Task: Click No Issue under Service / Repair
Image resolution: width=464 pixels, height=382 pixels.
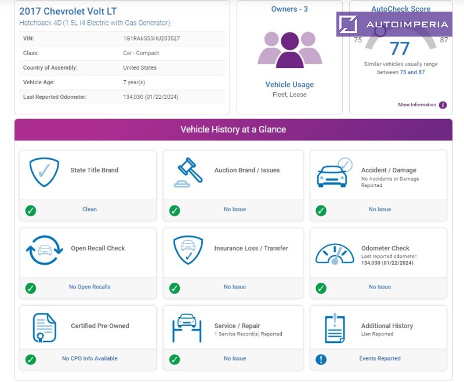Action: point(235,358)
